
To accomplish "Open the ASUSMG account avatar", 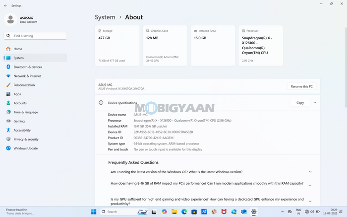I will tap(10, 19).
